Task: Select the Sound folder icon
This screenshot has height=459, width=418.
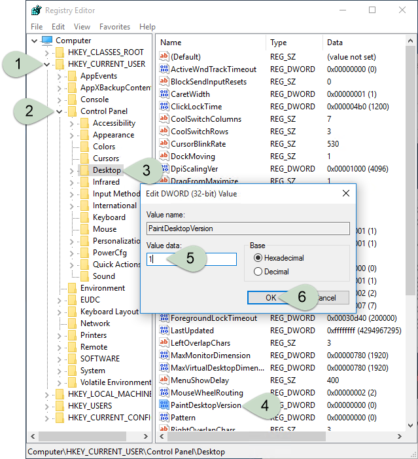Action: click(84, 276)
